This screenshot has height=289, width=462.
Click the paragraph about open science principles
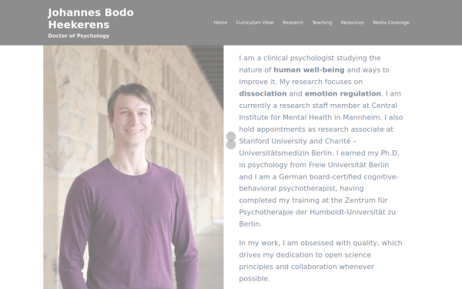click(320, 260)
